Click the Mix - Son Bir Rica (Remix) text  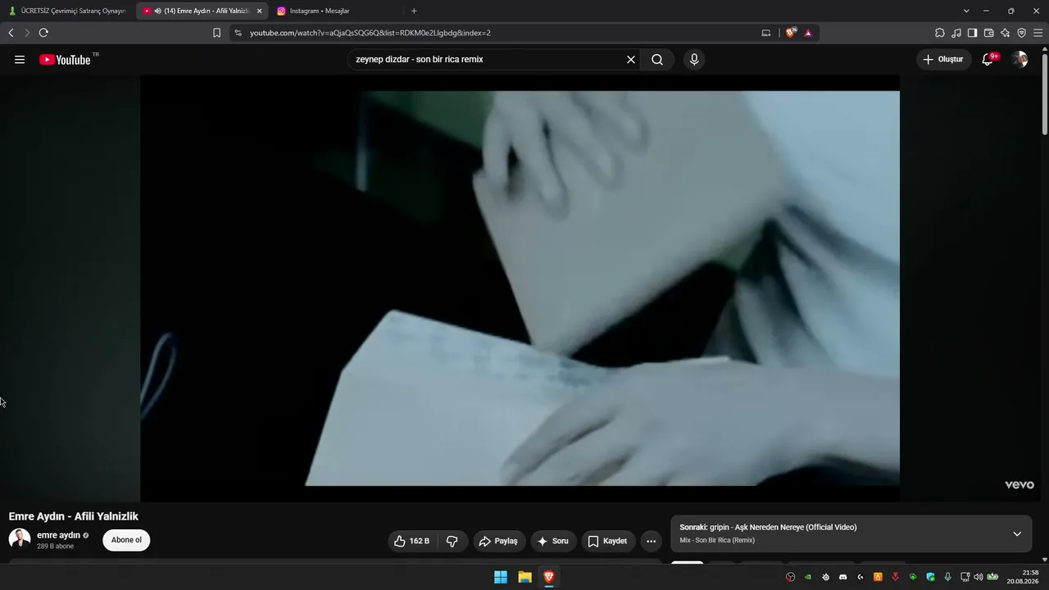click(x=717, y=541)
